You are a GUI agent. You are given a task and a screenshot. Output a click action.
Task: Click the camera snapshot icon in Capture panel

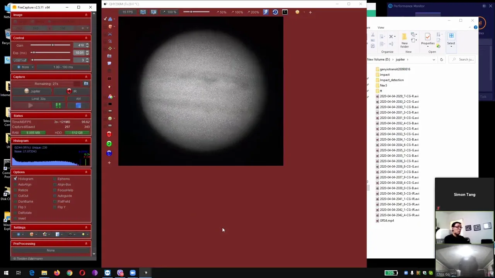[x=86, y=84]
